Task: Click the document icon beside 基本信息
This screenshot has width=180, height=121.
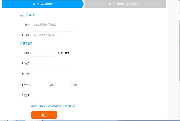Action: (x=21, y=44)
